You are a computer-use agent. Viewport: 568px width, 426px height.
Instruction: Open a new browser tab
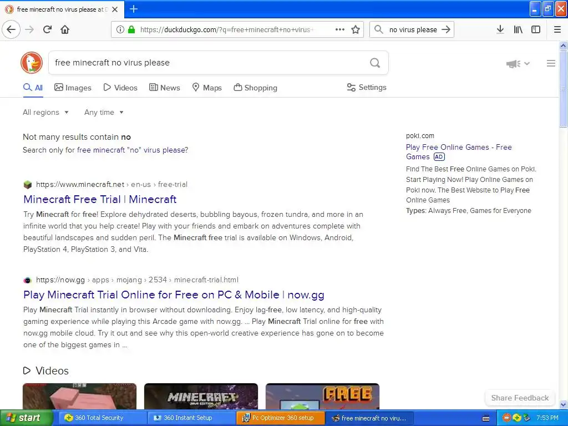click(134, 9)
